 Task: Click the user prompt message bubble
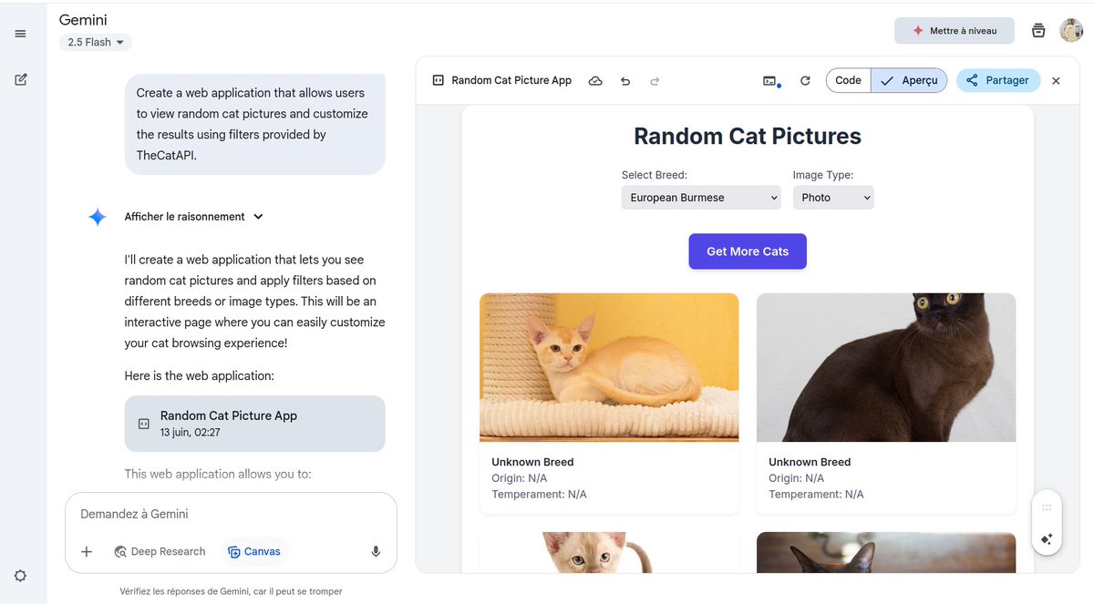255,124
